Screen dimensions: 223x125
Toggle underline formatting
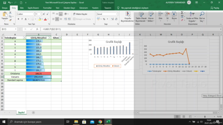[25, 19]
